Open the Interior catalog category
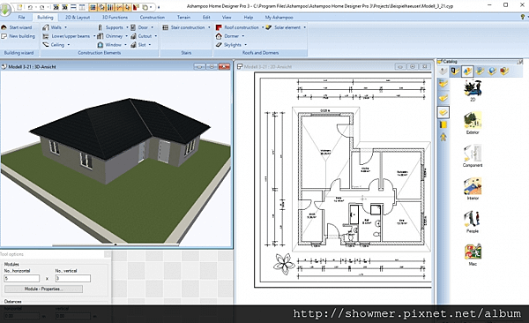 click(x=473, y=189)
